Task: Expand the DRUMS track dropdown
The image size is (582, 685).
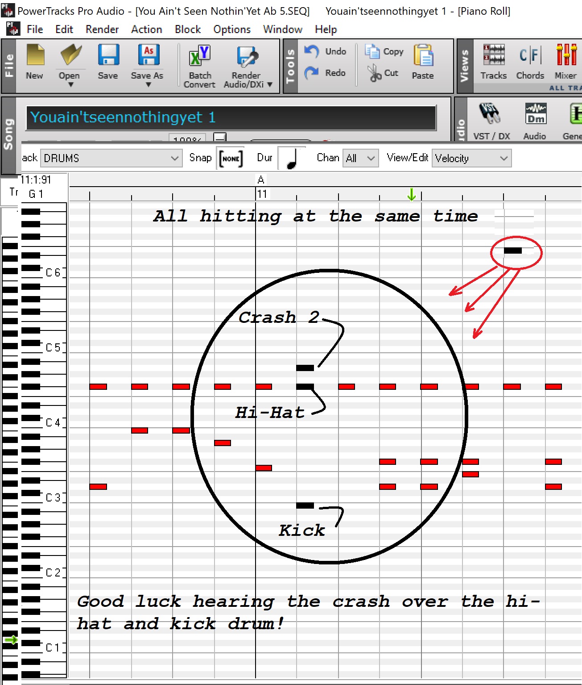Action: 174,159
